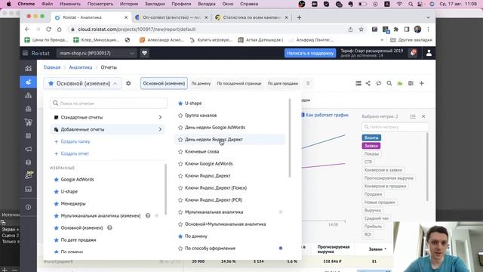Toggle the Заявки metric tag
Viewport: 483px width, 272px height.
(371, 146)
